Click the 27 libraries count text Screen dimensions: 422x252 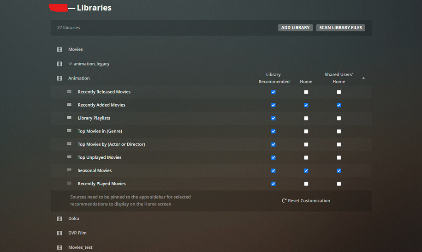[x=68, y=28]
